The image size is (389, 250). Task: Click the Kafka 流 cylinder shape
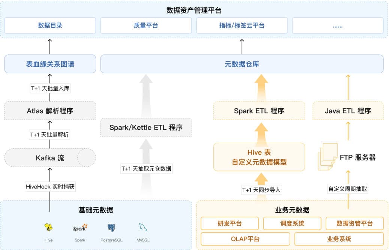point(50,158)
